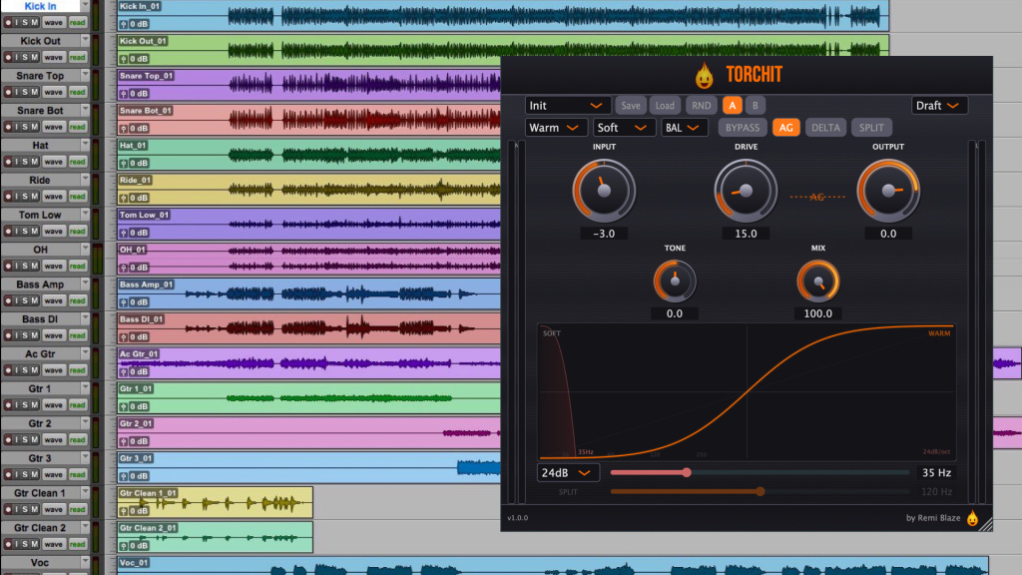Open the BAL dropdown
This screenshot has height=575, width=1022.
tap(685, 128)
